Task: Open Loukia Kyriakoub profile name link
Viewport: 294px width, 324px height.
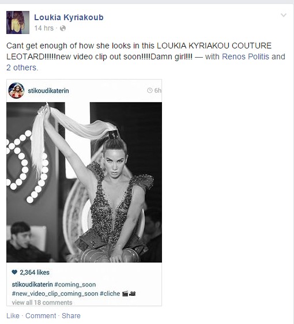Action: click(x=69, y=17)
